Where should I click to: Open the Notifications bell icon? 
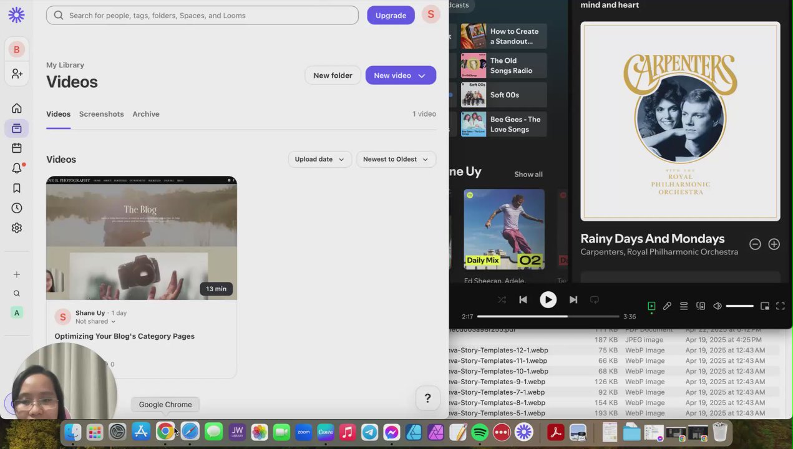(x=17, y=168)
